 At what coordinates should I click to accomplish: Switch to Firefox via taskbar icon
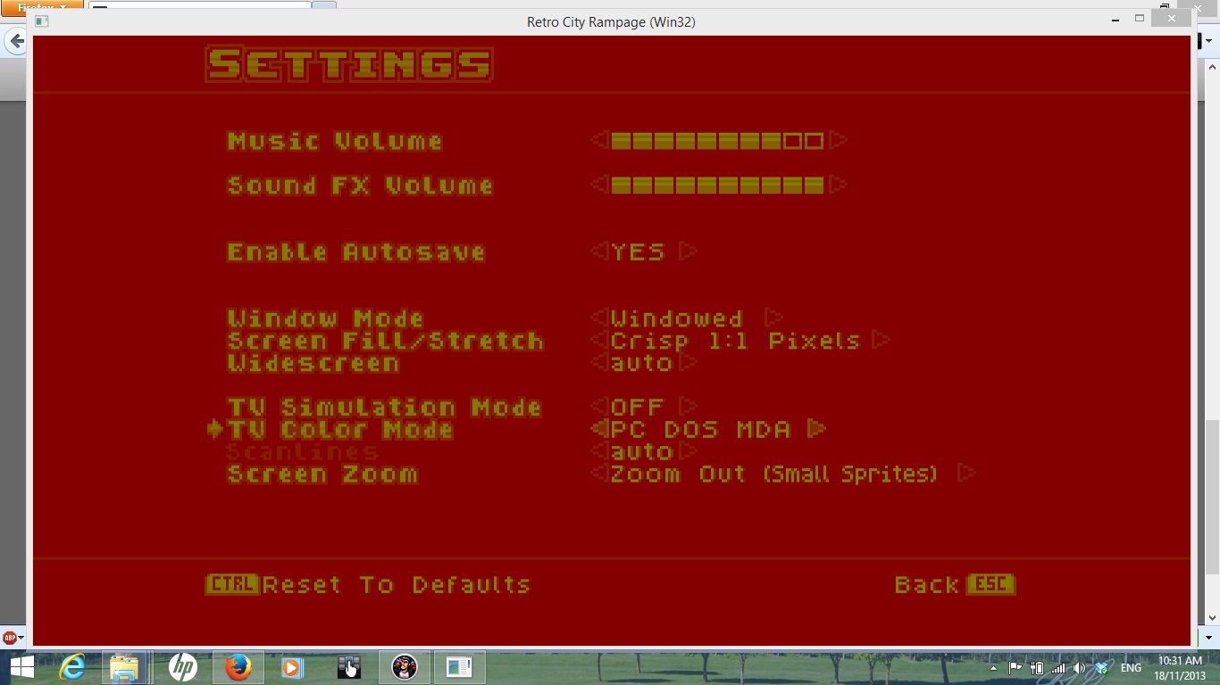tap(238, 667)
